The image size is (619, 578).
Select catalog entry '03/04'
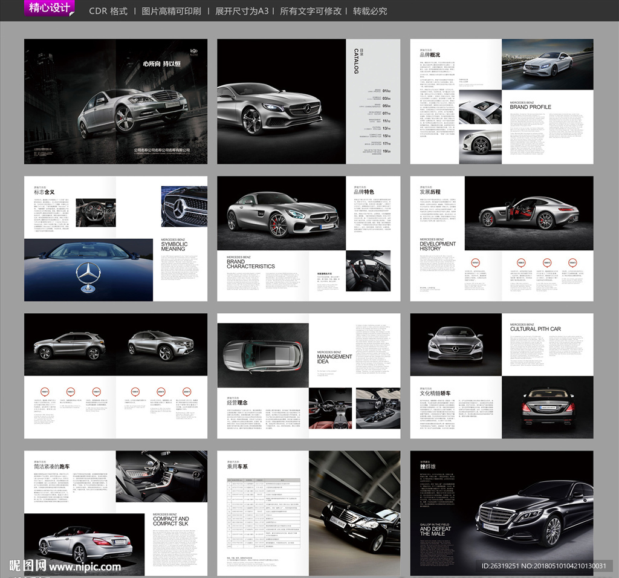point(386,99)
